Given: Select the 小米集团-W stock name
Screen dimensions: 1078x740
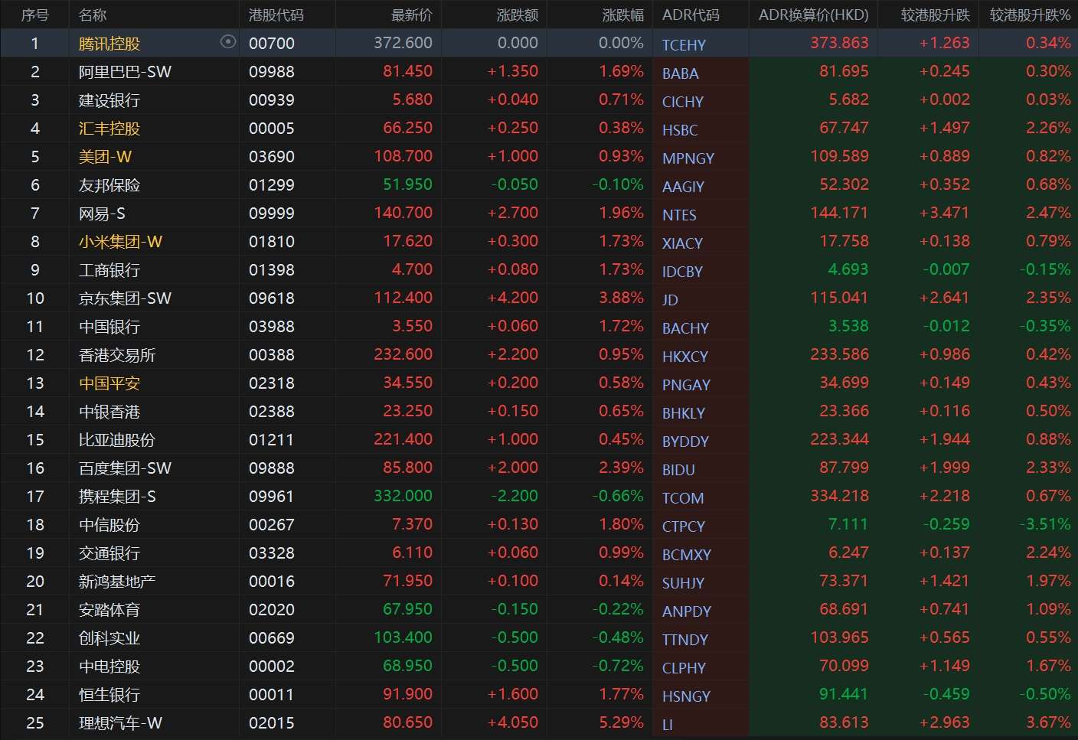Looking at the screenshot, I should point(120,242).
